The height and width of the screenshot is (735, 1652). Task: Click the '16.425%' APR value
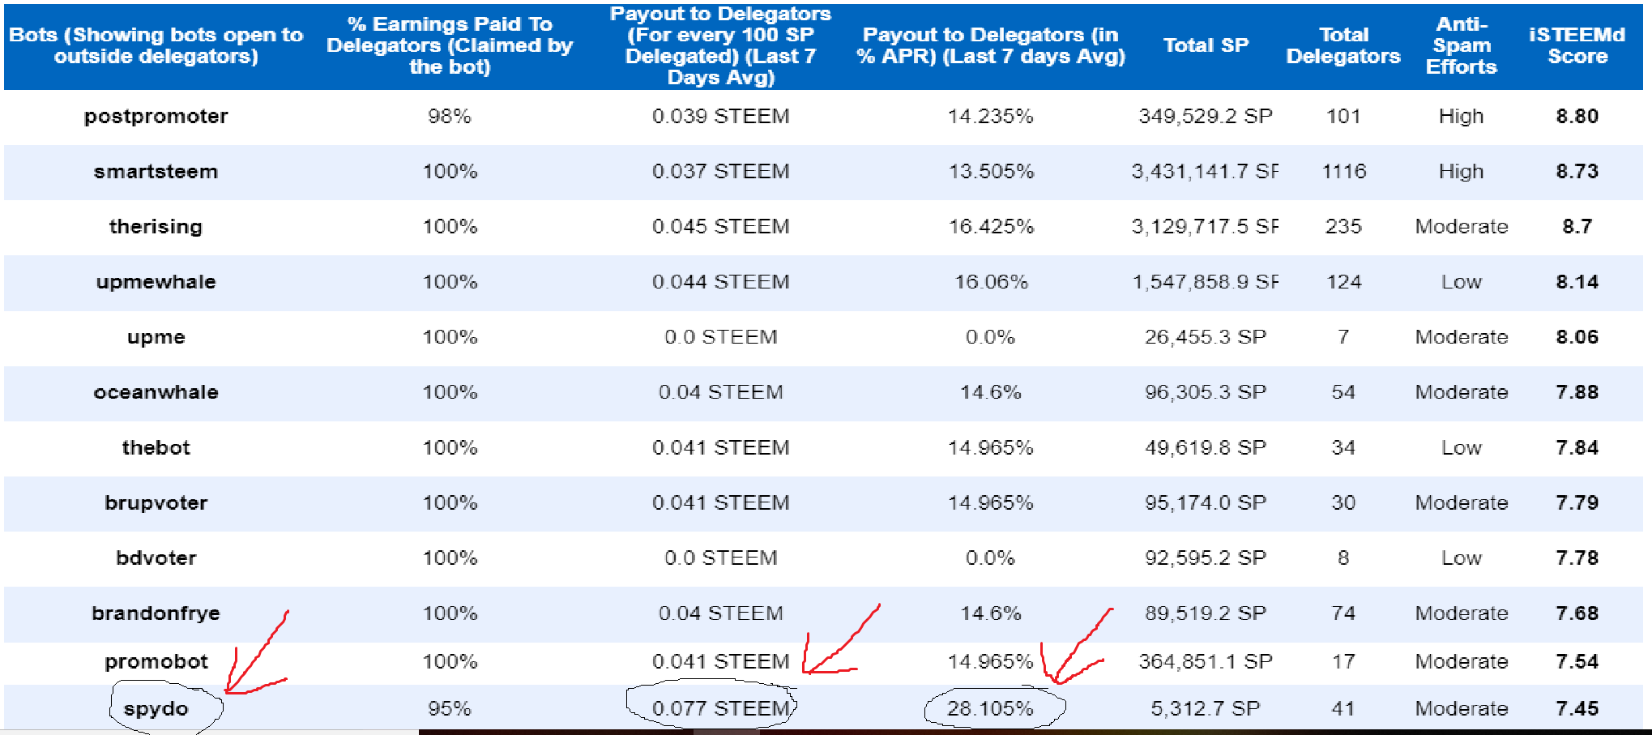click(991, 227)
